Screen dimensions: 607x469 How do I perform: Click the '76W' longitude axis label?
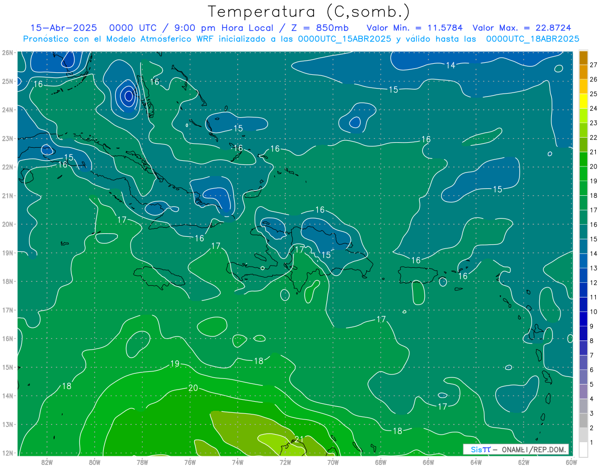point(190,461)
